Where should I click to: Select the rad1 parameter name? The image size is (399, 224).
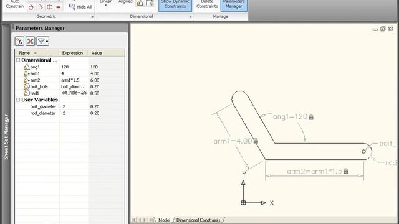(x=35, y=93)
